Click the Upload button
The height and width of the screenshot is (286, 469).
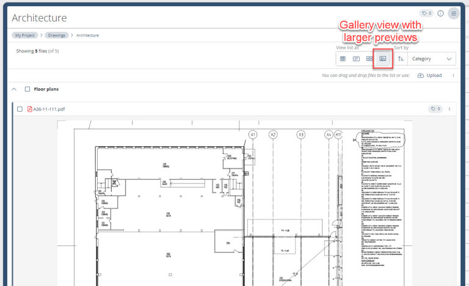click(429, 75)
